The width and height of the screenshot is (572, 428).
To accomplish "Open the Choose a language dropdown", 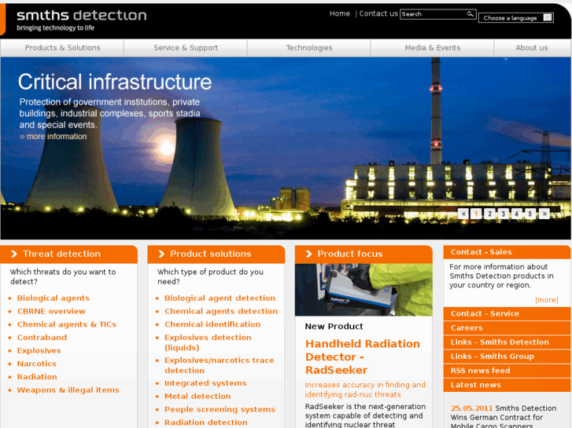I will [x=516, y=18].
